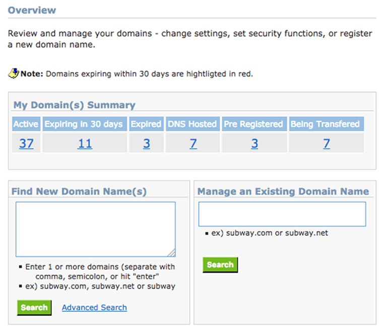This screenshot has height=336, width=383.
Task: Open the 7 Being Transfered domains link
Action: point(327,143)
